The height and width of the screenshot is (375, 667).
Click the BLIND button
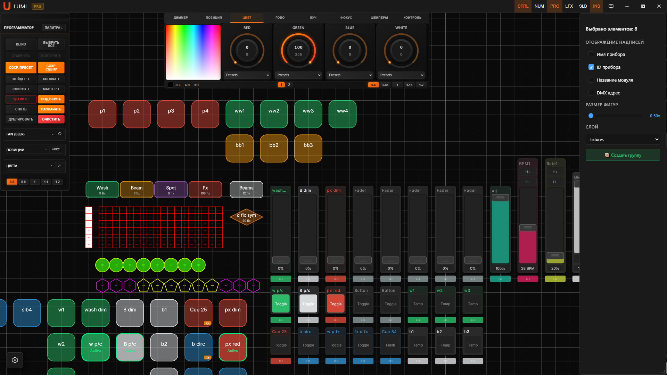(21, 44)
